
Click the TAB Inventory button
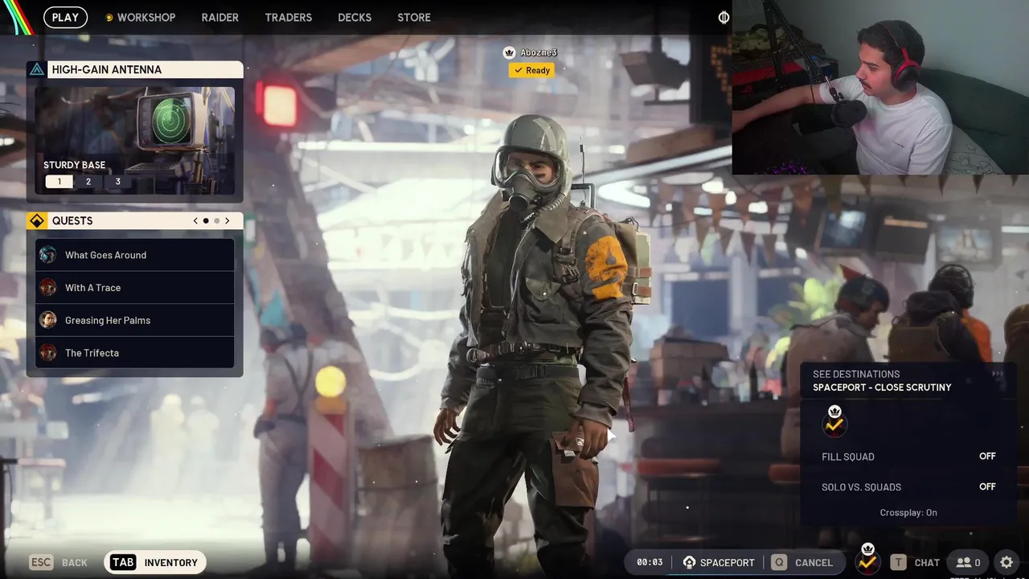point(155,562)
